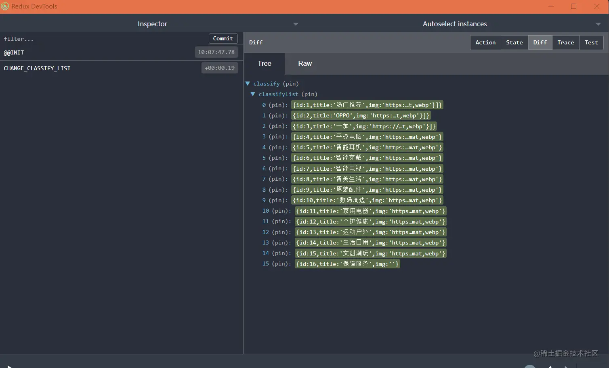Collapse the classify tree node
Viewport: 609px width, 368px height.
pos(248,84)
